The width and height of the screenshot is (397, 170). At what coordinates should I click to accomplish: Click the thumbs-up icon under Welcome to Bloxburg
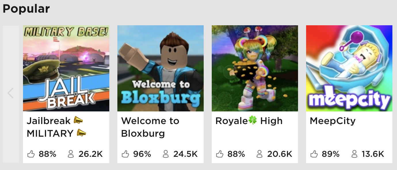coord(125,154)
